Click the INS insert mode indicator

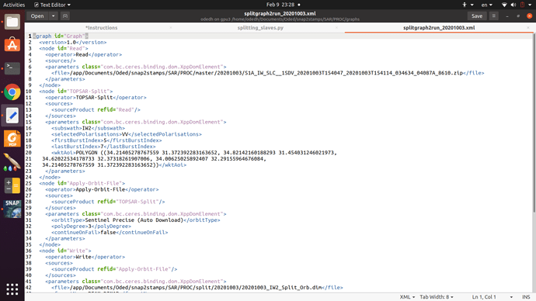[x=526, y=297]
